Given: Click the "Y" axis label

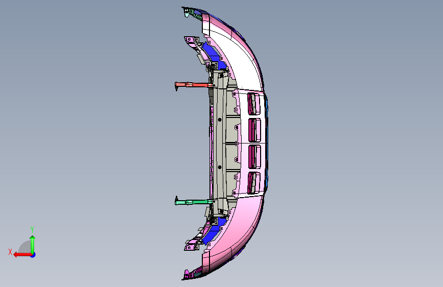Looking at the screenshot, I should pyautogui.click(x=32, y=230).
